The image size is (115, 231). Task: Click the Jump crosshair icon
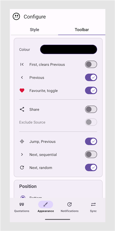[x=22, y=141]
